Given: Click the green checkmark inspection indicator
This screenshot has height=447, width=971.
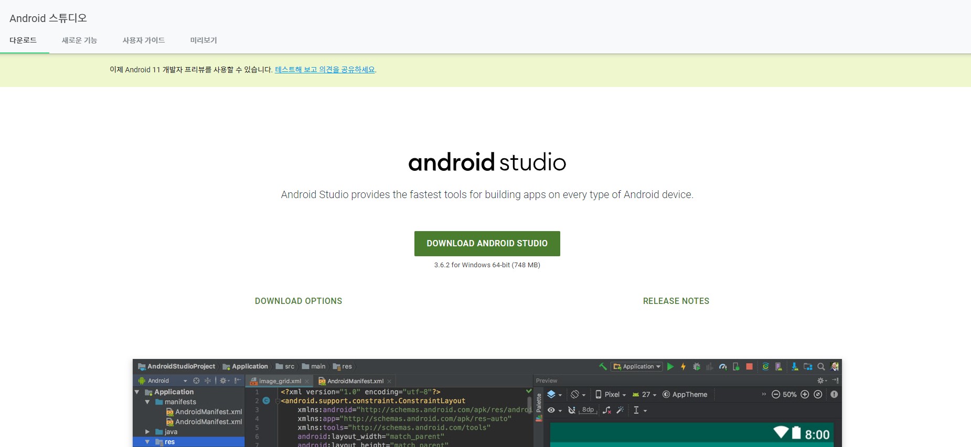Looking at the screenshot, I should click(x=529, y=391).
